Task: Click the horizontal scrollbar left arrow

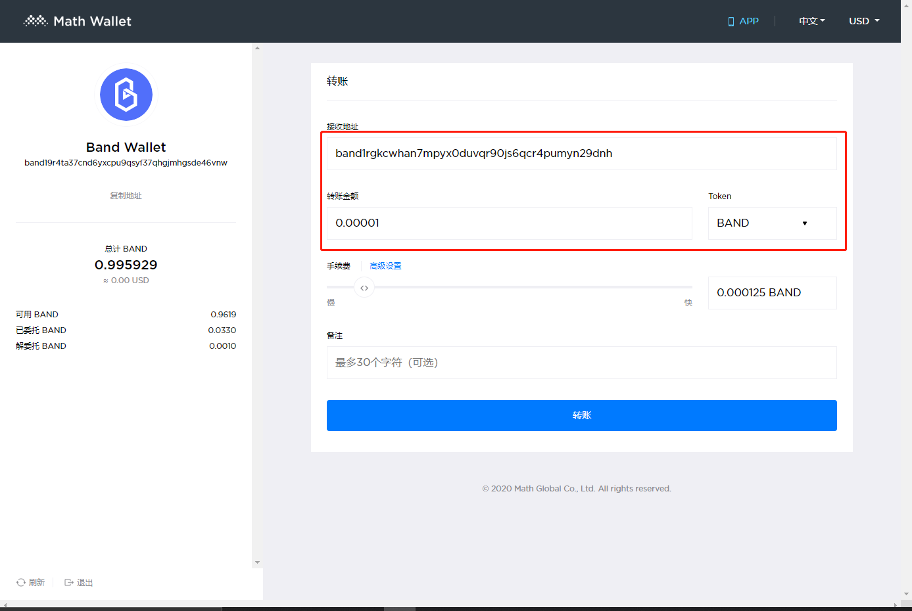Action: 5,605
